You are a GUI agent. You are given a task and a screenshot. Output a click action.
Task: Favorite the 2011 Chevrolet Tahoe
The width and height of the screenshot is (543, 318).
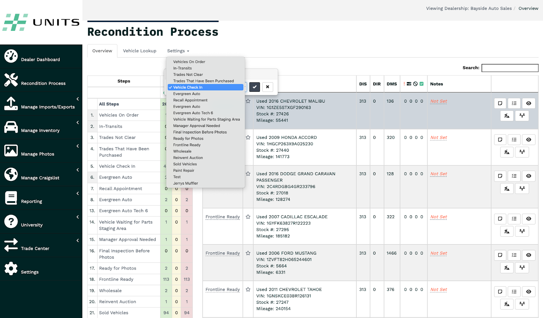[x=248, y=290]
